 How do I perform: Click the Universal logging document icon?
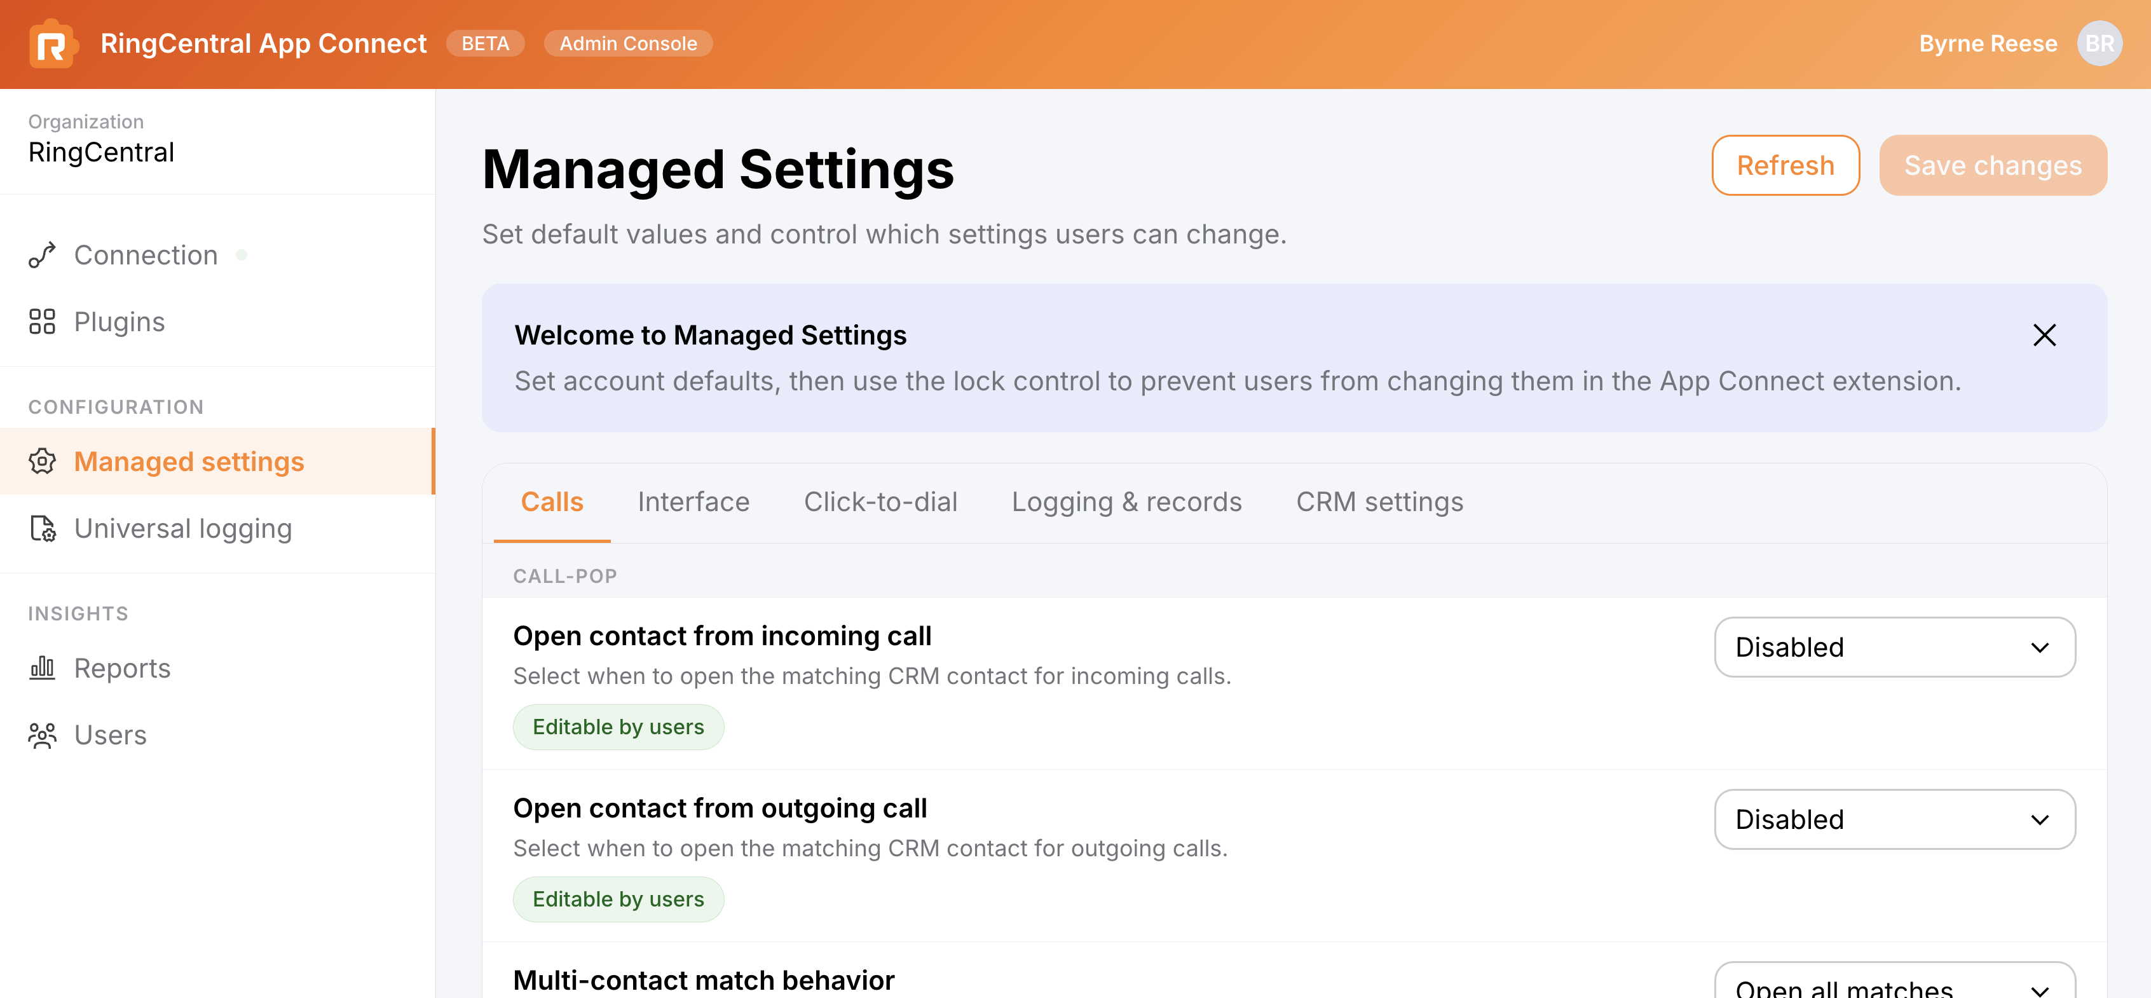(x=42, y=528)
